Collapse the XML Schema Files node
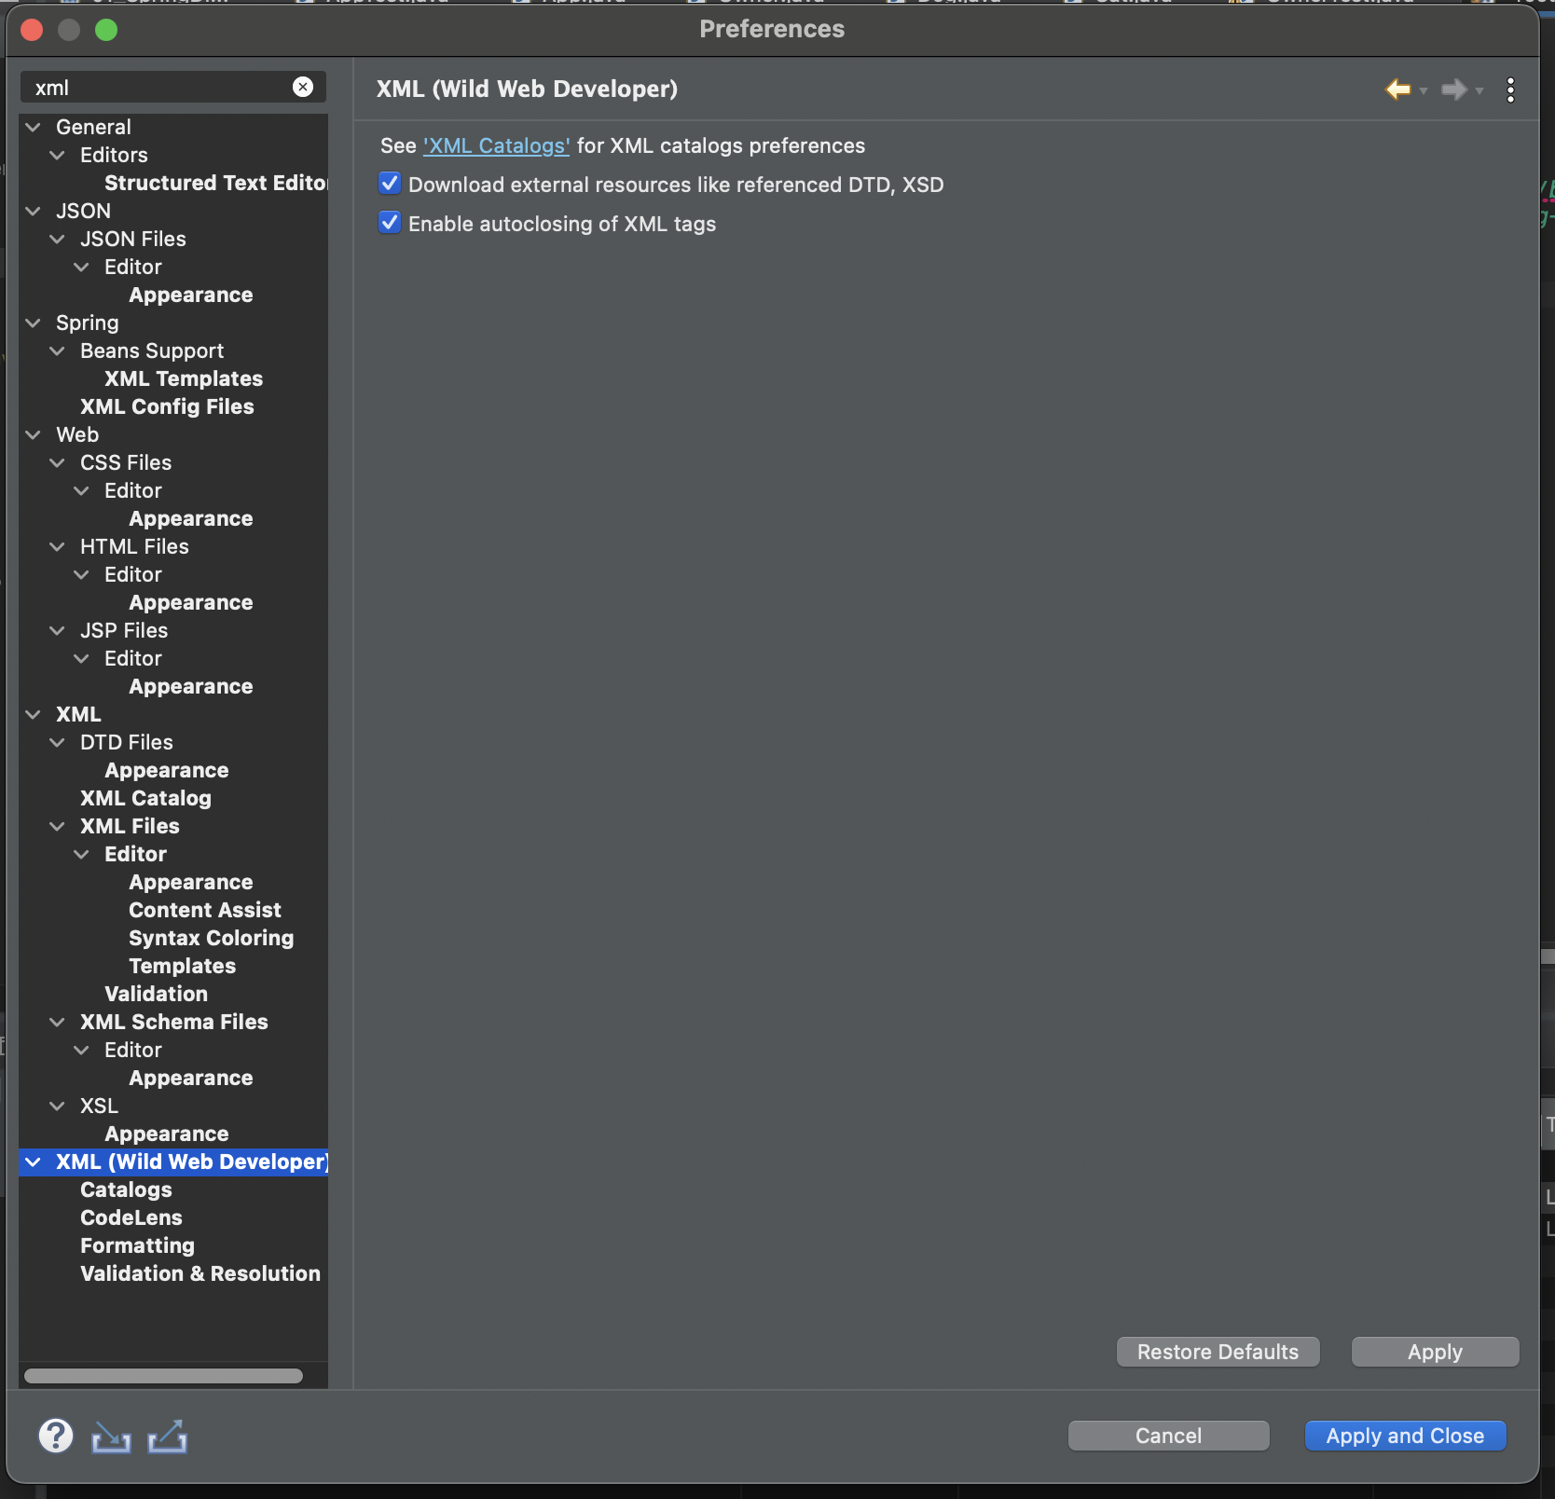 point(58,1022)
